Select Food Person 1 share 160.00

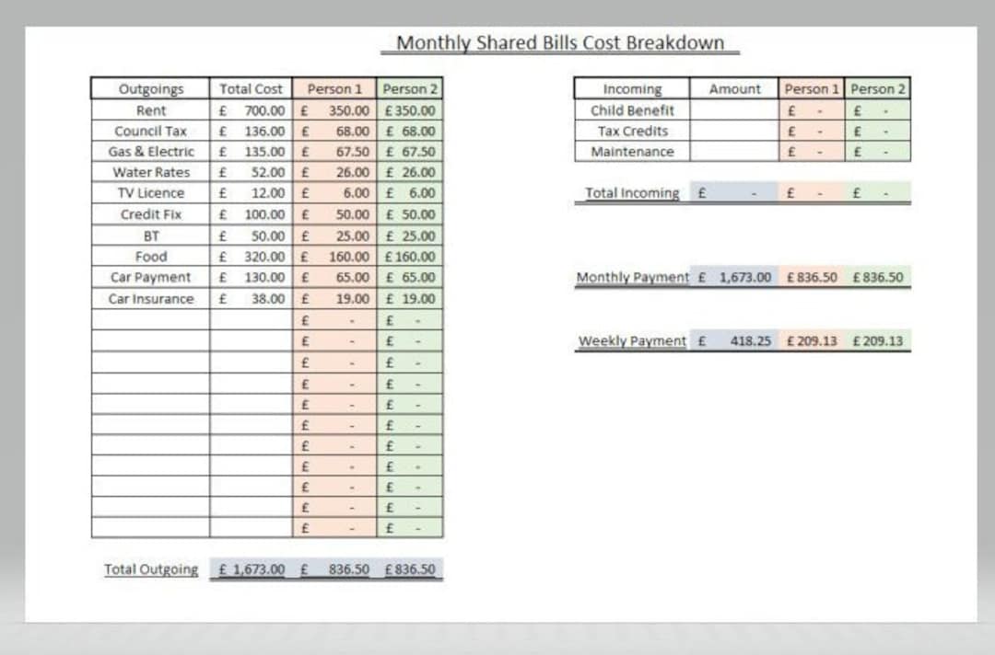(334, 257)
